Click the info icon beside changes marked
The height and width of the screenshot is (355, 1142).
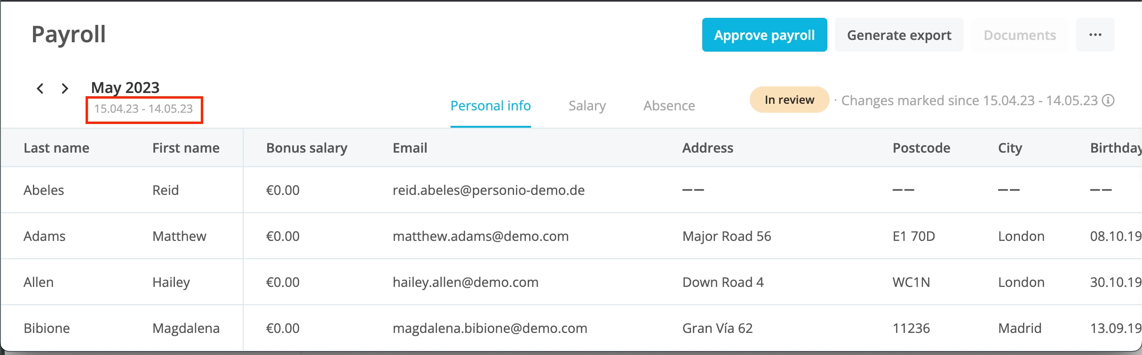[x=1109, y=100]
